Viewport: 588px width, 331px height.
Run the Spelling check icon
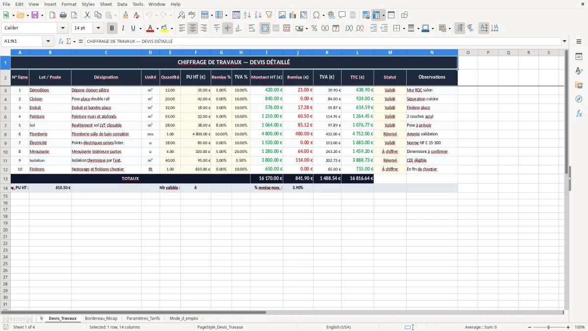(x=192, y=15)
